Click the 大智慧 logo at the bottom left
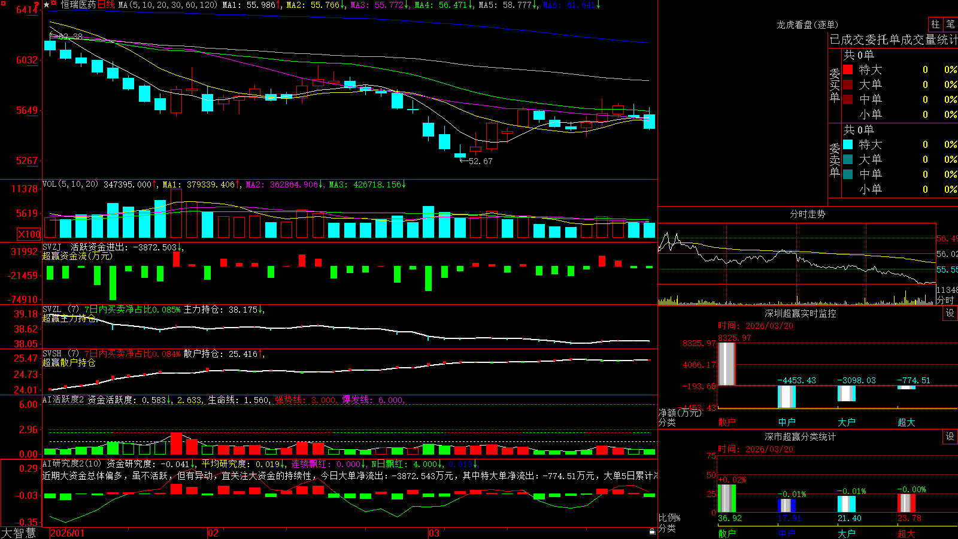958x539 pixels. 19,533
